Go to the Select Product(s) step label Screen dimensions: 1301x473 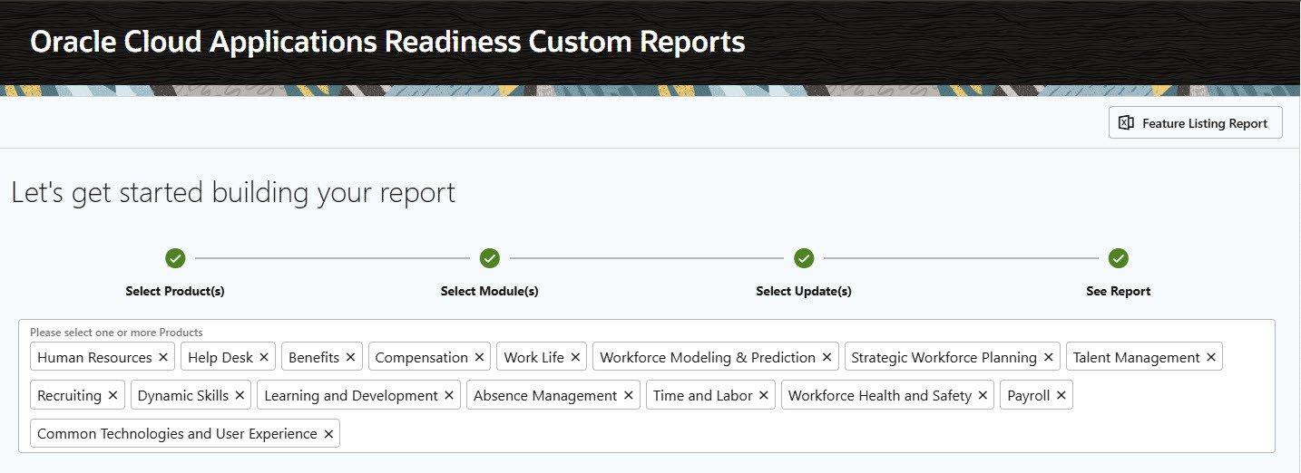[x=175, y=292]
